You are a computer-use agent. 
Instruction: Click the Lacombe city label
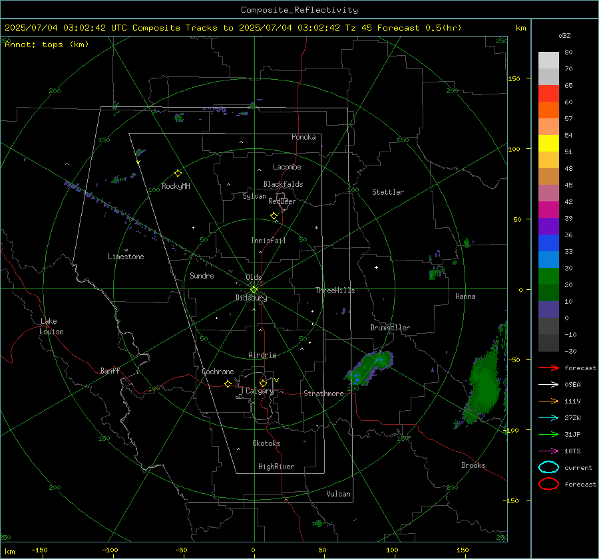[x=287, y=167]
